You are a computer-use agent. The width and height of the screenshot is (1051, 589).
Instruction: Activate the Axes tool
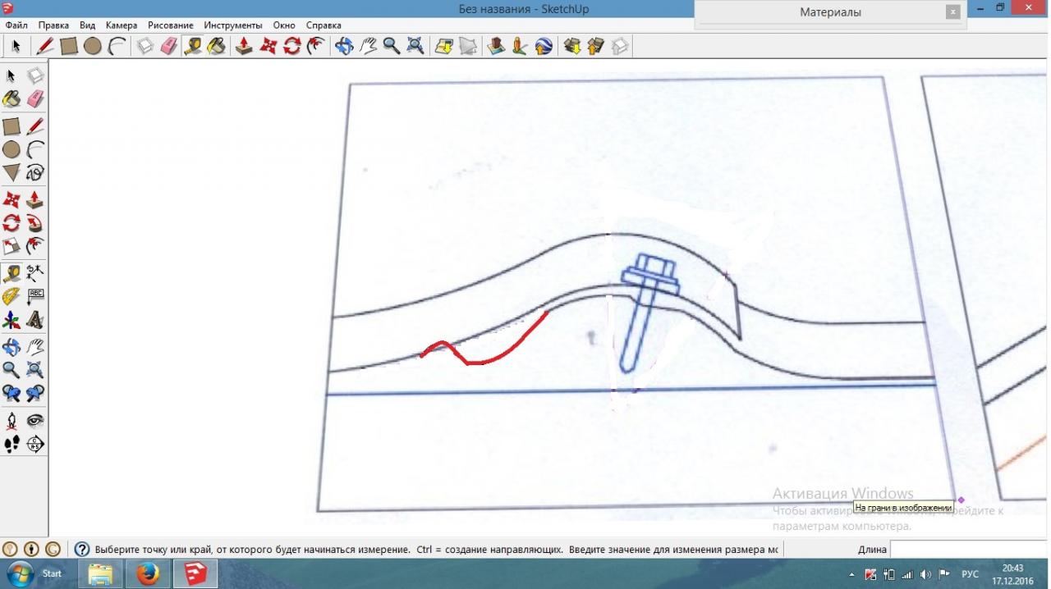(x=11, y=320)
